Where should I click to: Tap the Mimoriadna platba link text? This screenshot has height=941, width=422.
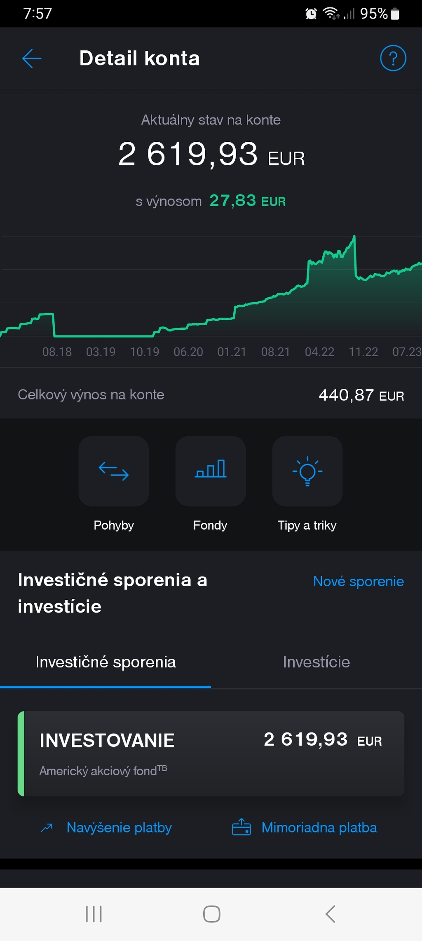319,828
